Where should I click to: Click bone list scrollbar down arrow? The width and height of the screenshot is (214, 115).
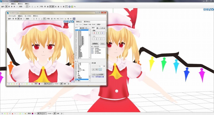click(x=90, y=58)
